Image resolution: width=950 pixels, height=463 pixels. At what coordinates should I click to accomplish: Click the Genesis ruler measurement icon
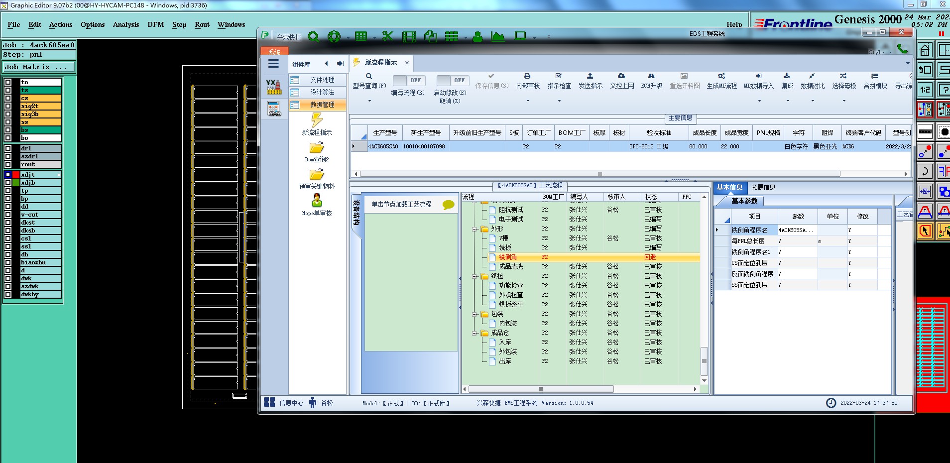click(925, 131)
